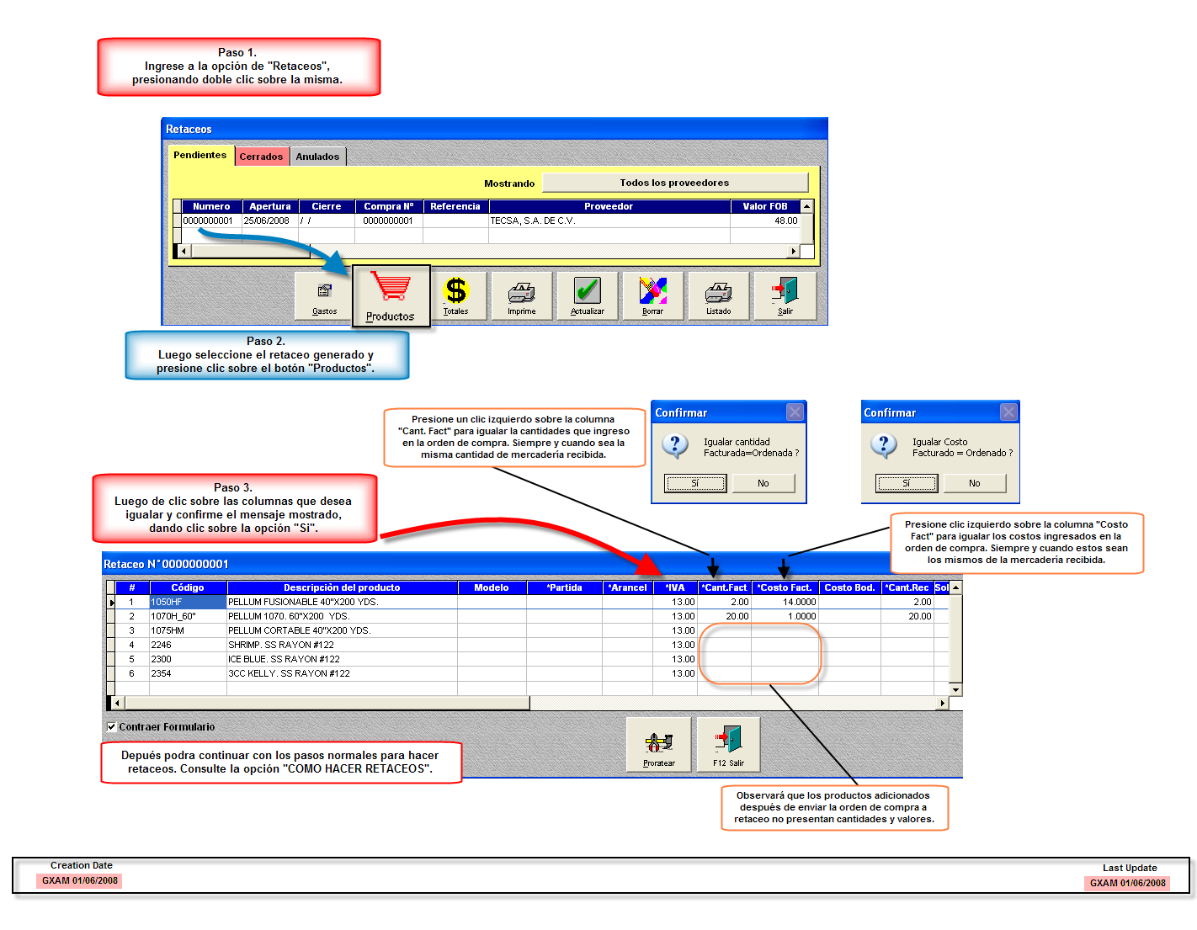
Task: Open the Listado report icon
Action: tap(718, 295)
